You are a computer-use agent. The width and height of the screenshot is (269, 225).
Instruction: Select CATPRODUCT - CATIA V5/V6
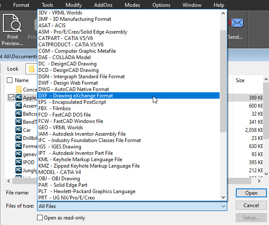[x=129, y=45]
